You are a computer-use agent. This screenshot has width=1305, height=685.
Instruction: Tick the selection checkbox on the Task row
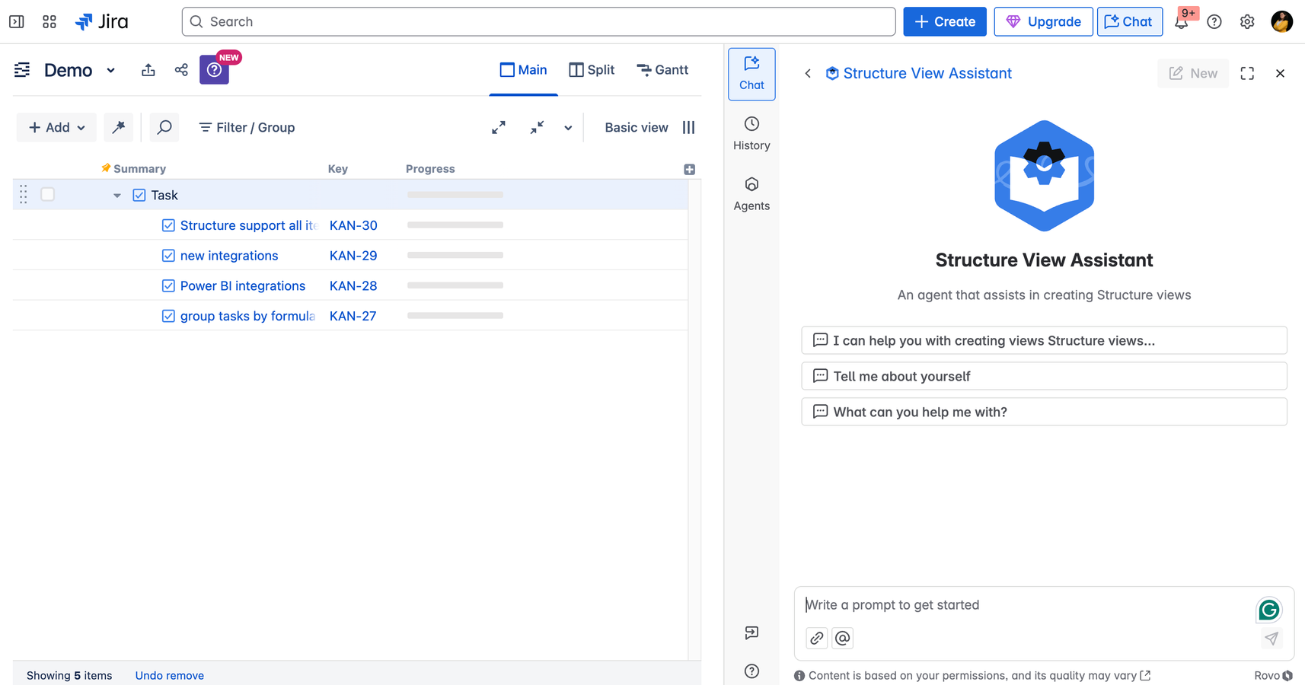tap(47, 194)
